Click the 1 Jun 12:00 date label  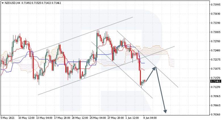pyautogui.click(x=132, y=118)
